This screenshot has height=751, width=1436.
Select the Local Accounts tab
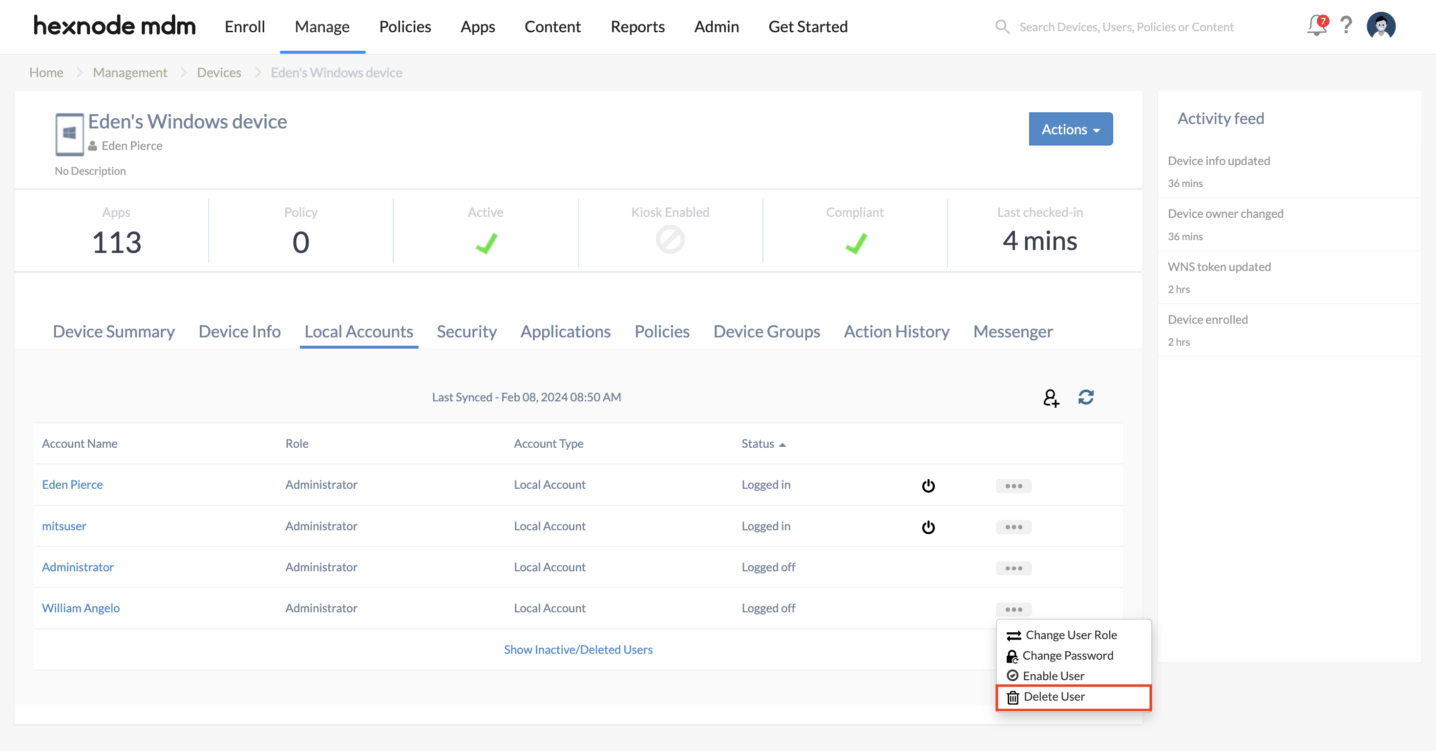pos(359,332)
